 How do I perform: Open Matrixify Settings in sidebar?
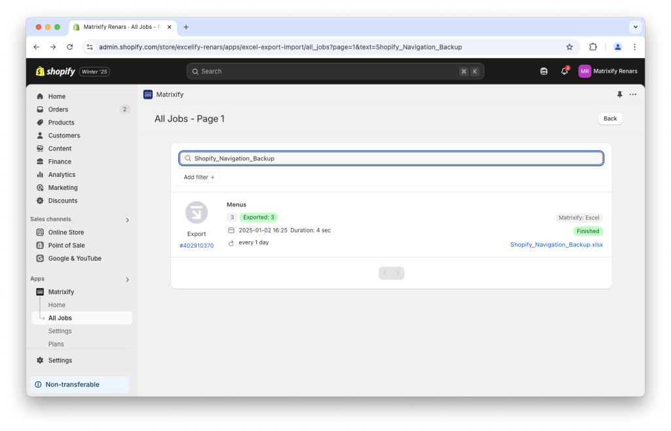tap(60, 331)
